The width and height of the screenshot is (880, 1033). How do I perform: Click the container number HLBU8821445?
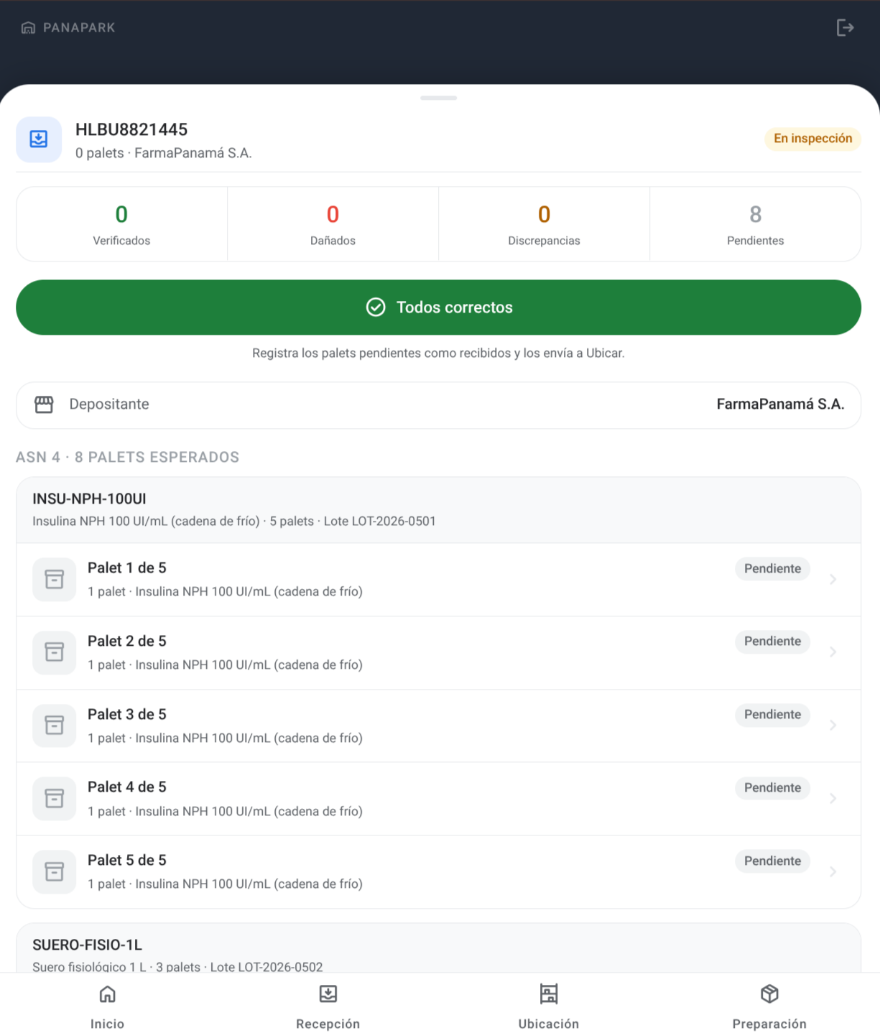[131, 129]
